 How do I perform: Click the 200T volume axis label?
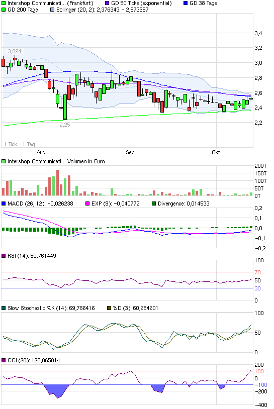[x=260, y=166]
